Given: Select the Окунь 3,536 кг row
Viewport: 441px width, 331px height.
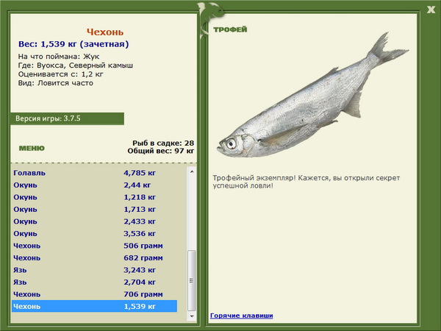Looking at the screenshot, I should pos(95,234).
